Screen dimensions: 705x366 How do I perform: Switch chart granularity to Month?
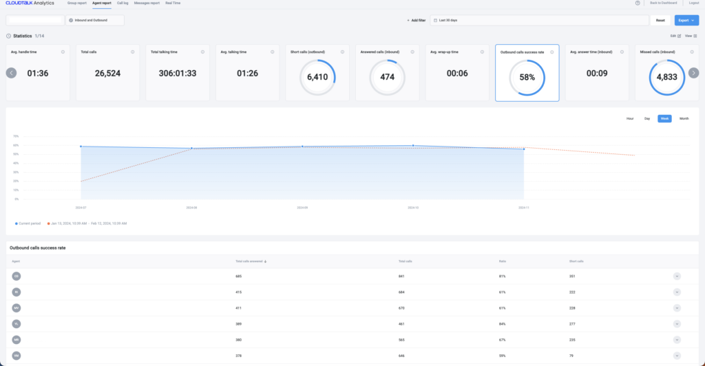pyautogui.click(x=684, y=118)
